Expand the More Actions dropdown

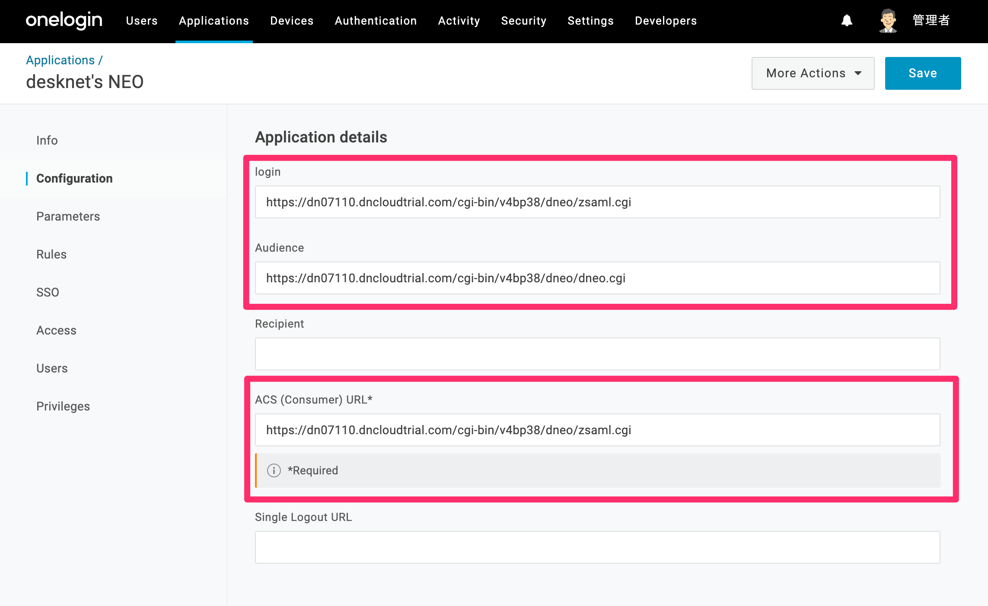[x=813, y=73]
